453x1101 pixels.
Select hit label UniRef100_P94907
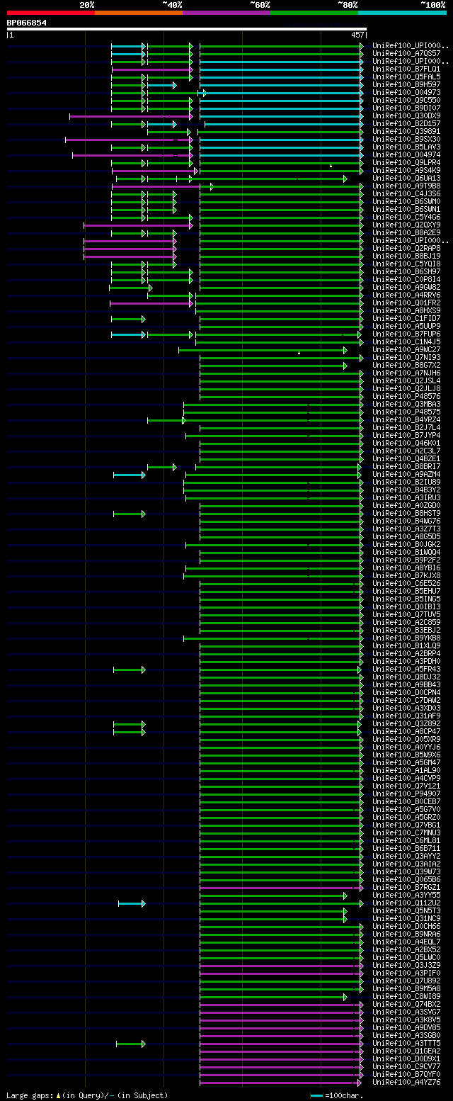click(x=406, y=794)
